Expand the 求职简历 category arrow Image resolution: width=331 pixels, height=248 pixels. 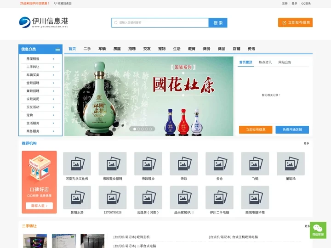[53, 99]
